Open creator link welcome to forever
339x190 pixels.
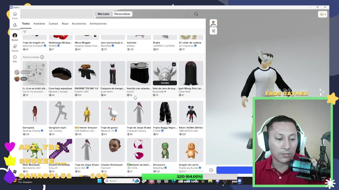(33, 46)
